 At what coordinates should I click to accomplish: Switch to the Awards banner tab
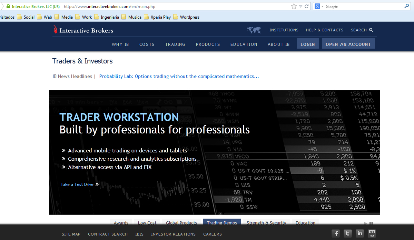pyautogui.click(x=121, y=222)
